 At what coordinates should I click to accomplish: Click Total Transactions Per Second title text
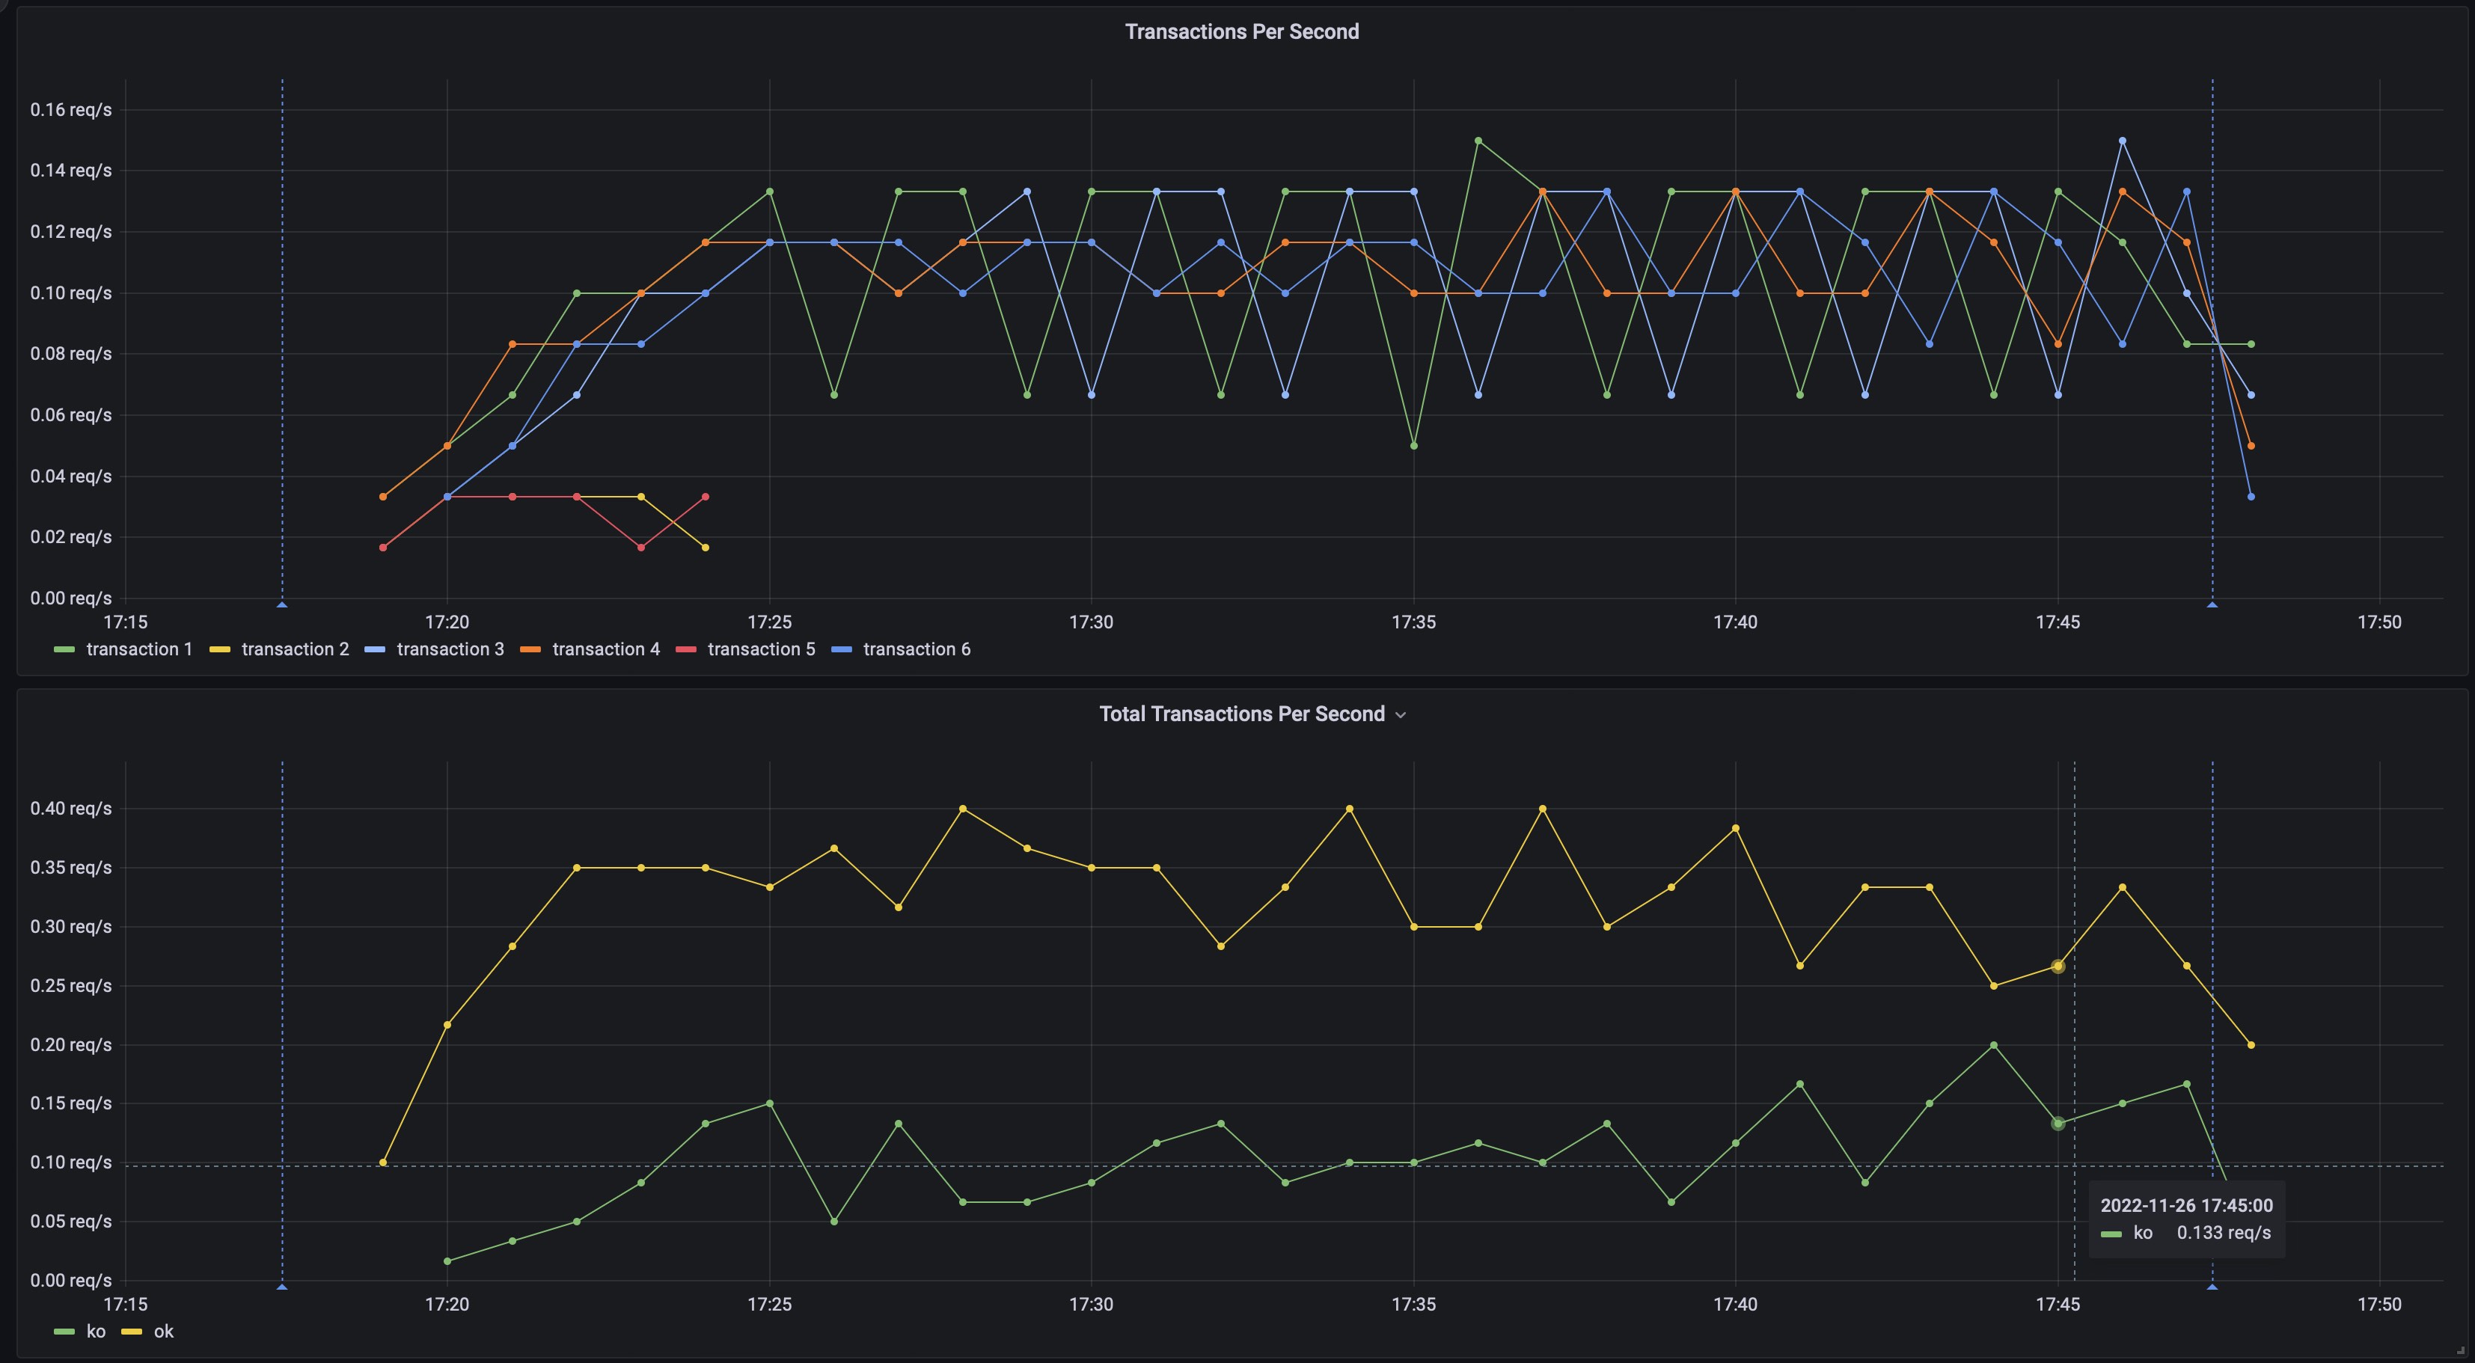[x=1241, y=714]
